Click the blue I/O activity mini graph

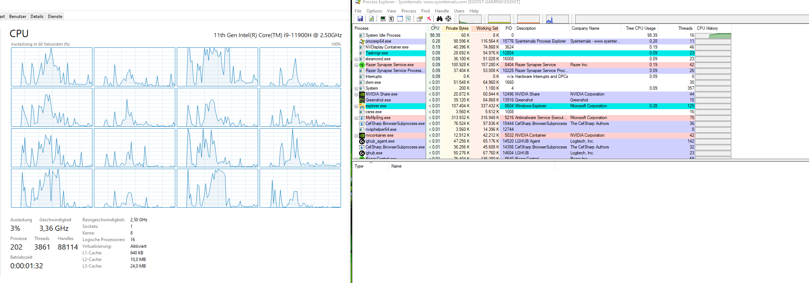click(x=557, y=19)
